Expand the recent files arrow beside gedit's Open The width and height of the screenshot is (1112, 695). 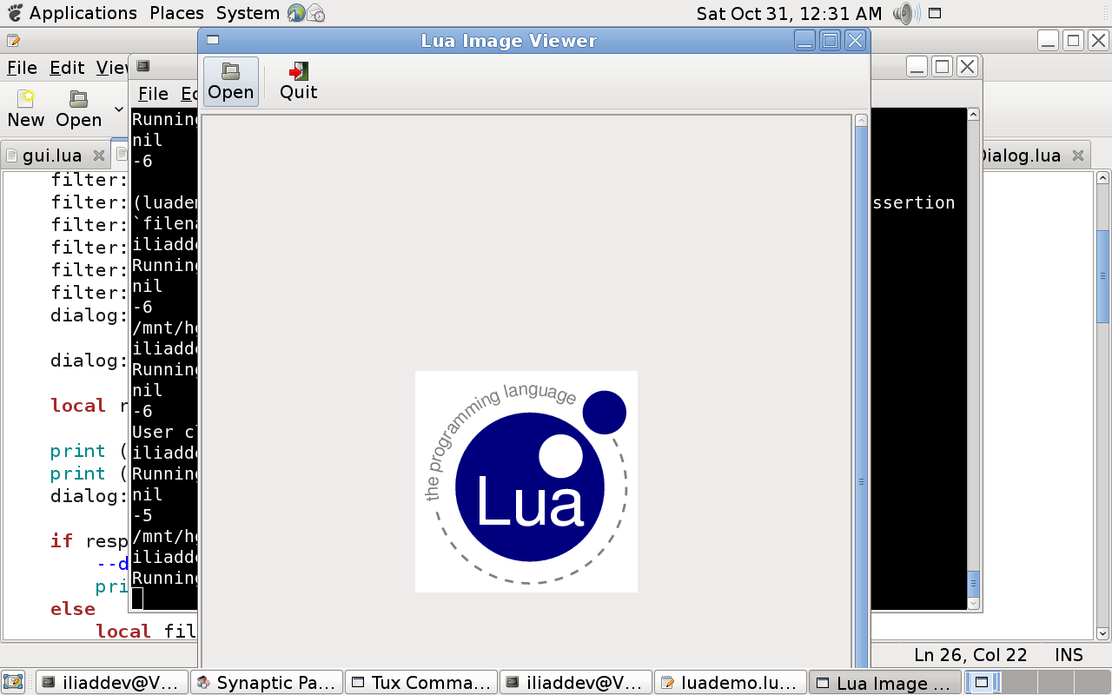point(119,109)
